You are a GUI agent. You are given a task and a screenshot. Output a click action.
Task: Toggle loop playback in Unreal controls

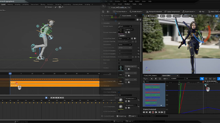[165, 112]
